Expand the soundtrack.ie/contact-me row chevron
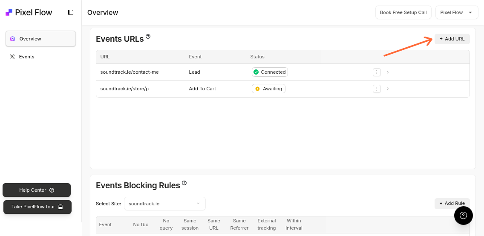 click(388, 72)
